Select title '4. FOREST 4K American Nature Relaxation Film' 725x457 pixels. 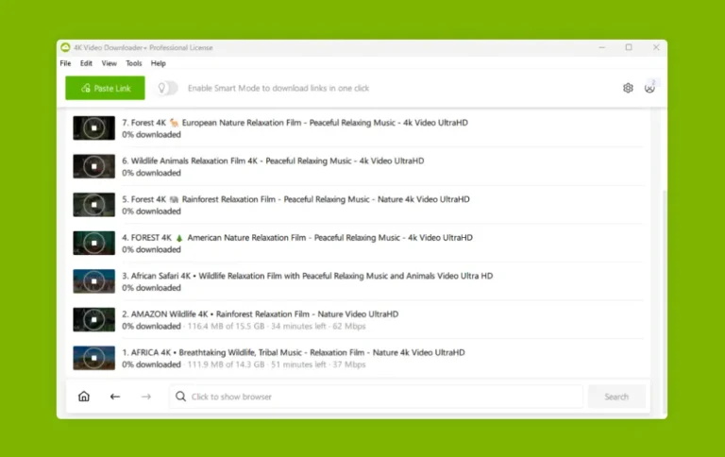pyautogui.click(x=297, y=238)
